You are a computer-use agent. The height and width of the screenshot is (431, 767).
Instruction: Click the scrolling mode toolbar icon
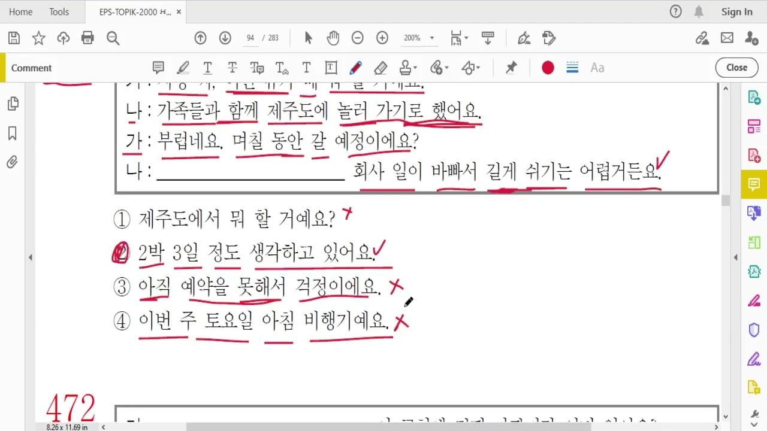[x=488, y=38]
